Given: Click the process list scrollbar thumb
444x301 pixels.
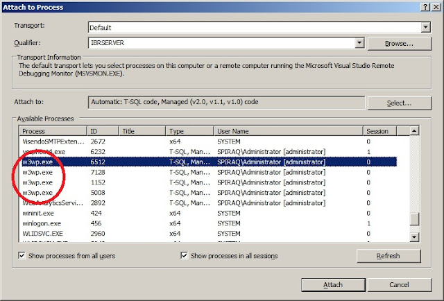Looking at the screenshot, I should coord(414,219).
